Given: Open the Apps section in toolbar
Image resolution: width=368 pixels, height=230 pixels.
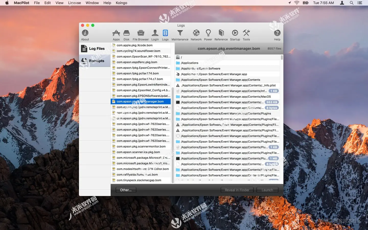Looking at the screenshot, I should (x=116, y=35).
